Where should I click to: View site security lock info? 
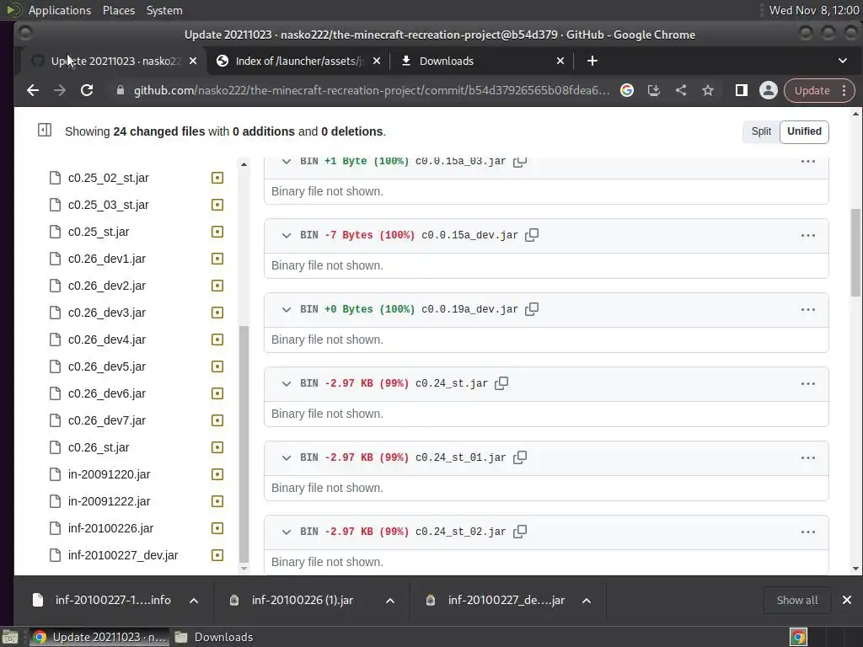120,90
